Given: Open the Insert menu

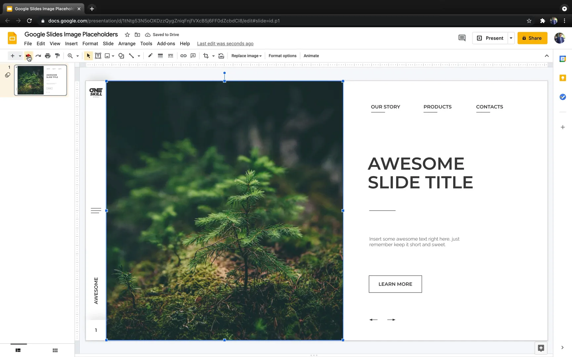Looking at the screenshot, I should point(71,44).
